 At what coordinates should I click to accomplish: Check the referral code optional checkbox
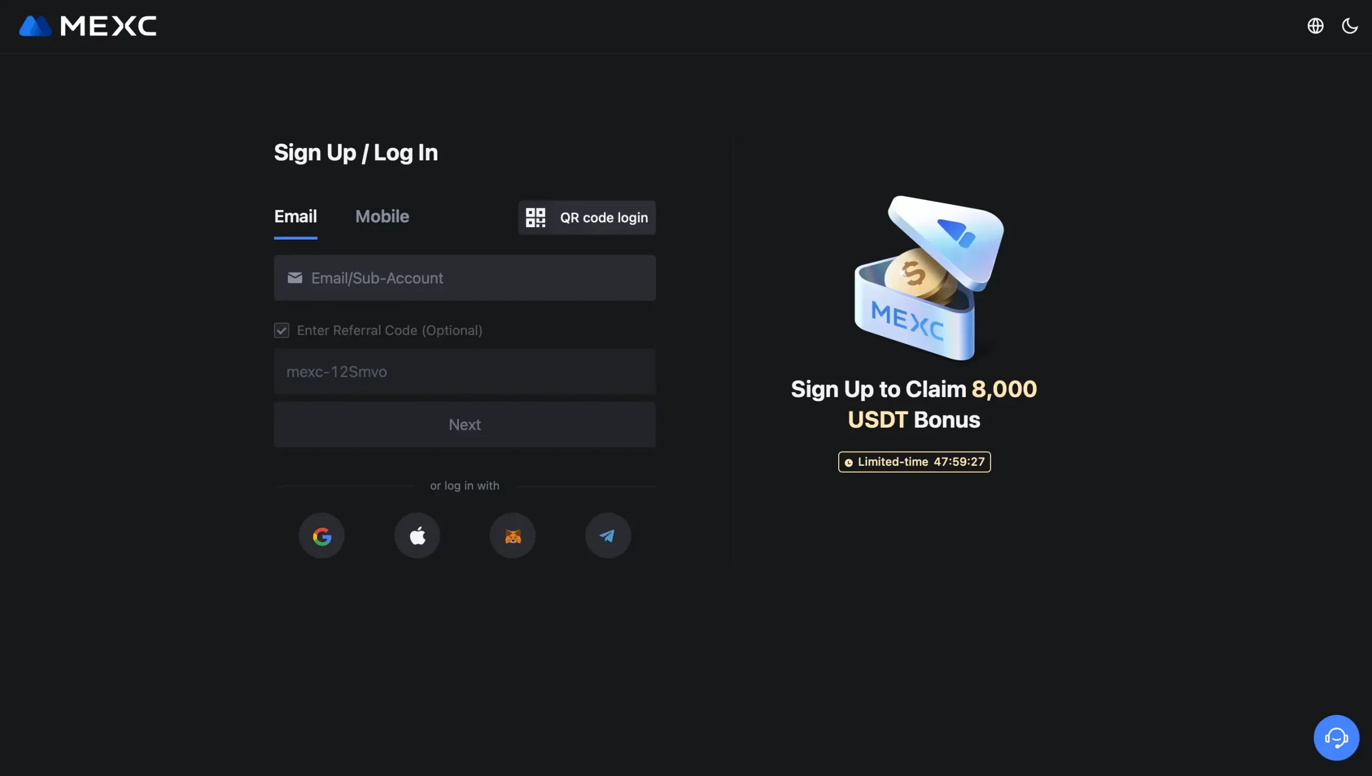(x=282, y=330)
